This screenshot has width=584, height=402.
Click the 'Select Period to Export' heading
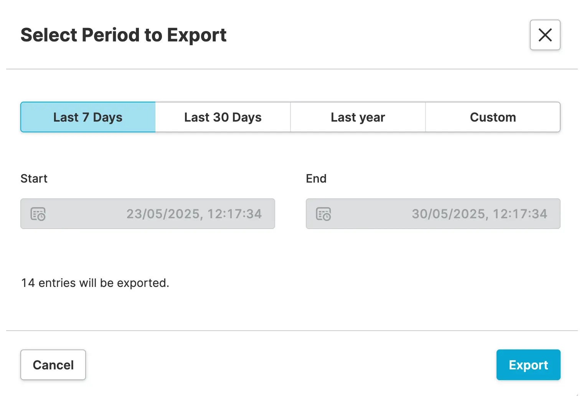tap(123, 35)
